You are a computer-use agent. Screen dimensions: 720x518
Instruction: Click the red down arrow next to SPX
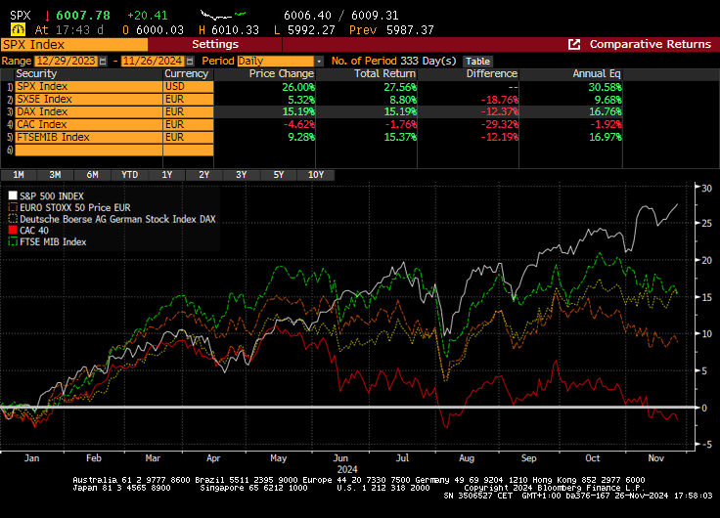(47, 16)
